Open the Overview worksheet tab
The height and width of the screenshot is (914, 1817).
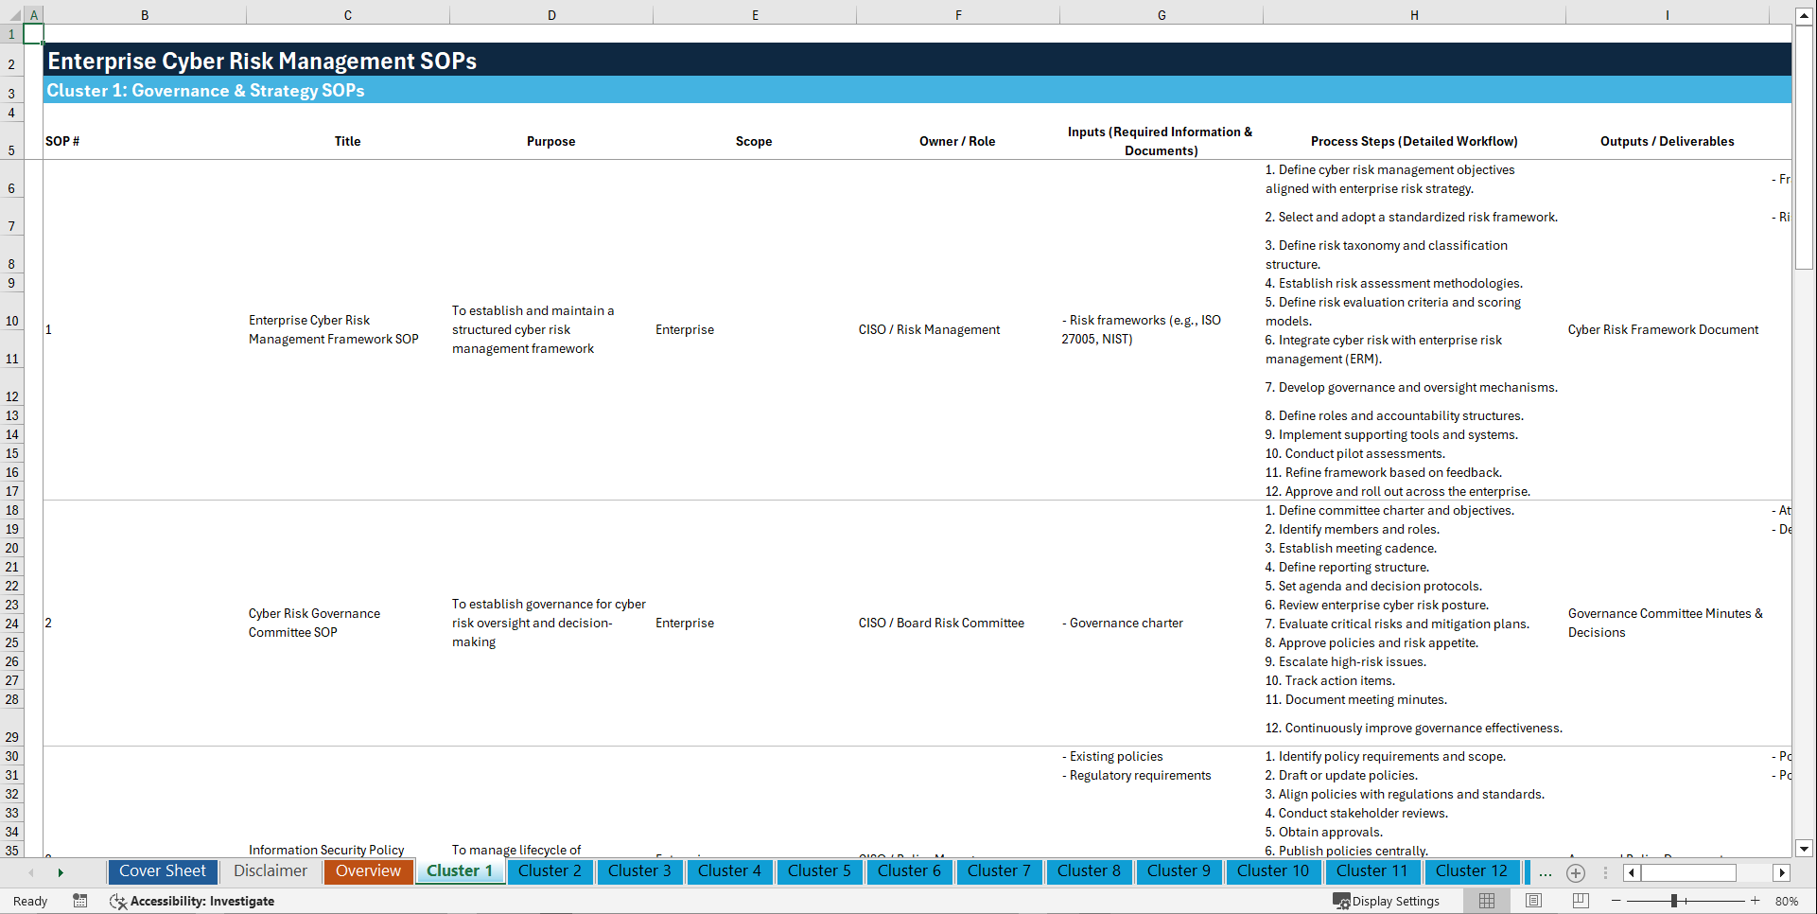[x=368, y=871]
